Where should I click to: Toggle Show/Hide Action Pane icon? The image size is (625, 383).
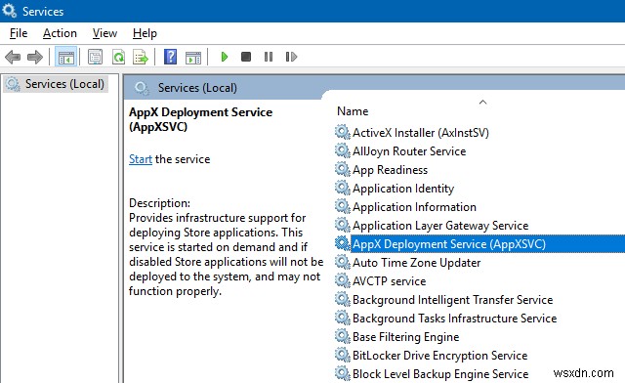193,58
